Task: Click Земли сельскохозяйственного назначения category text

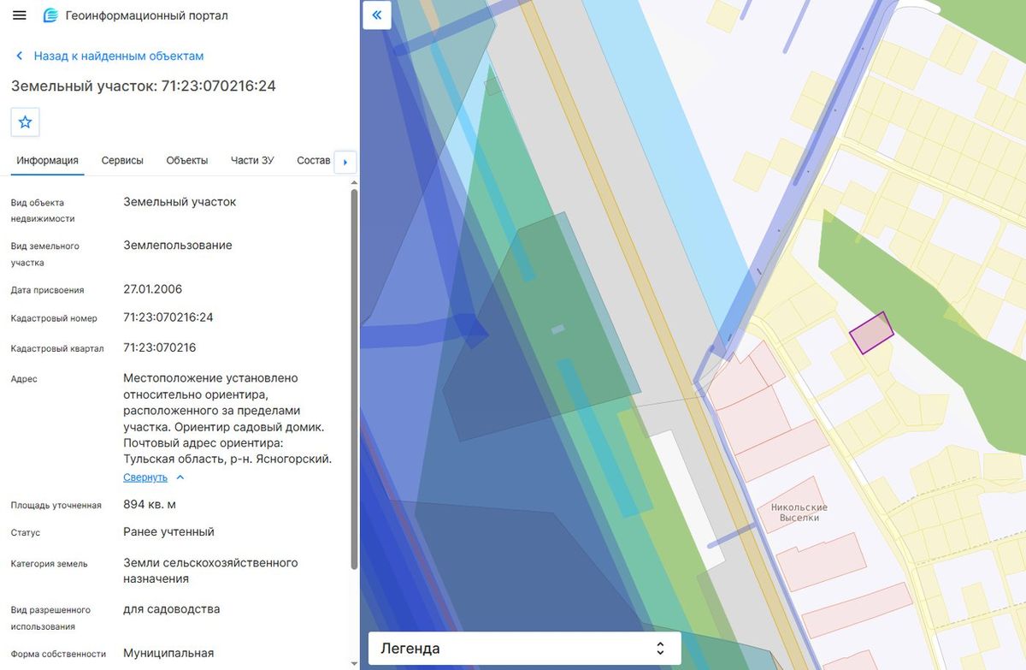Action: [210, 571]
